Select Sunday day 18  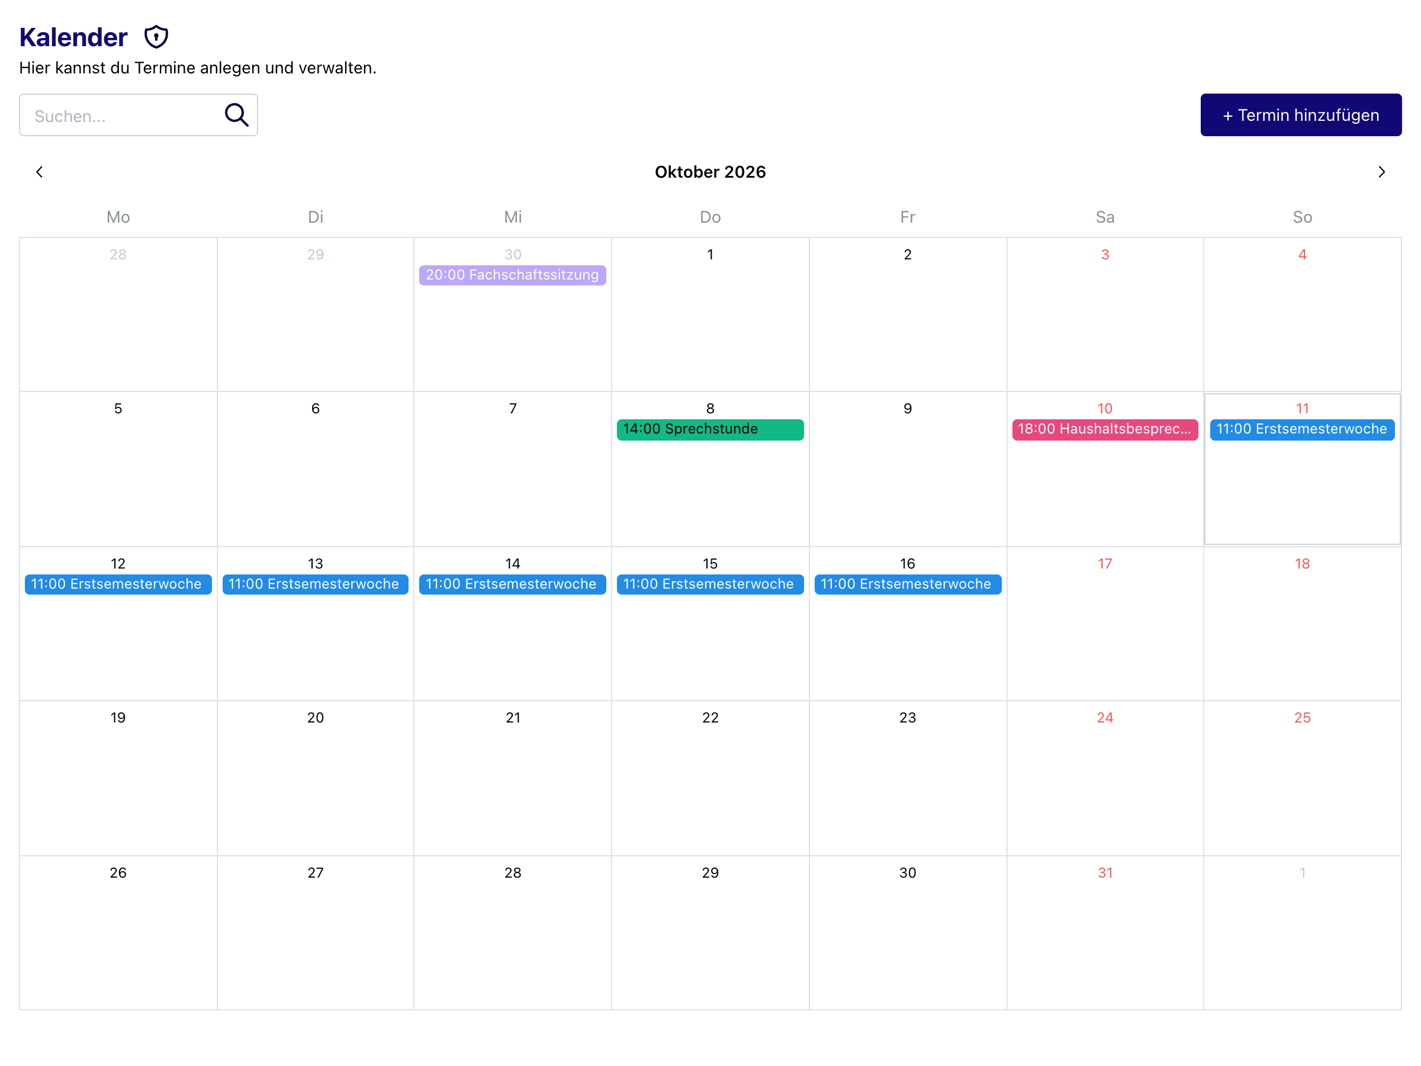click(x=1301, y=624)
